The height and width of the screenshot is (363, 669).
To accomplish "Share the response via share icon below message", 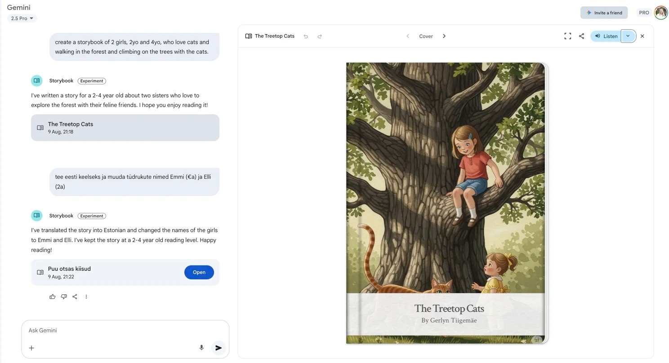I will [75, 297].
